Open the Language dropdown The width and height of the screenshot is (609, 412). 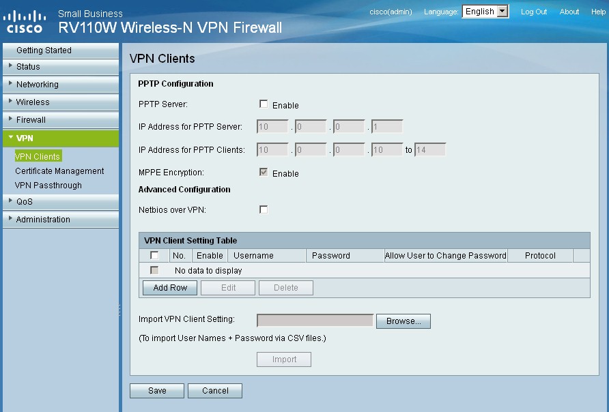coord(485,11)
